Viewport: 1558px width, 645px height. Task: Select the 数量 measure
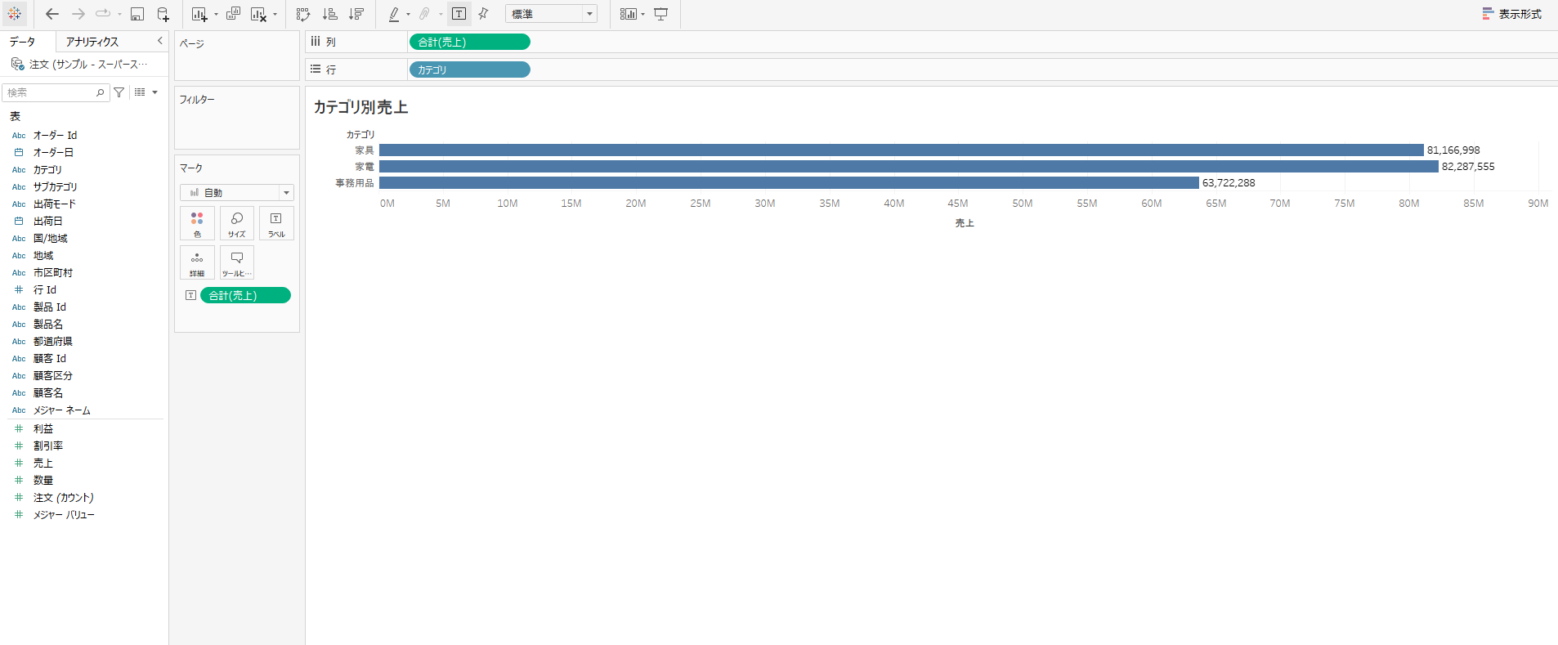(x=43, y=481)
